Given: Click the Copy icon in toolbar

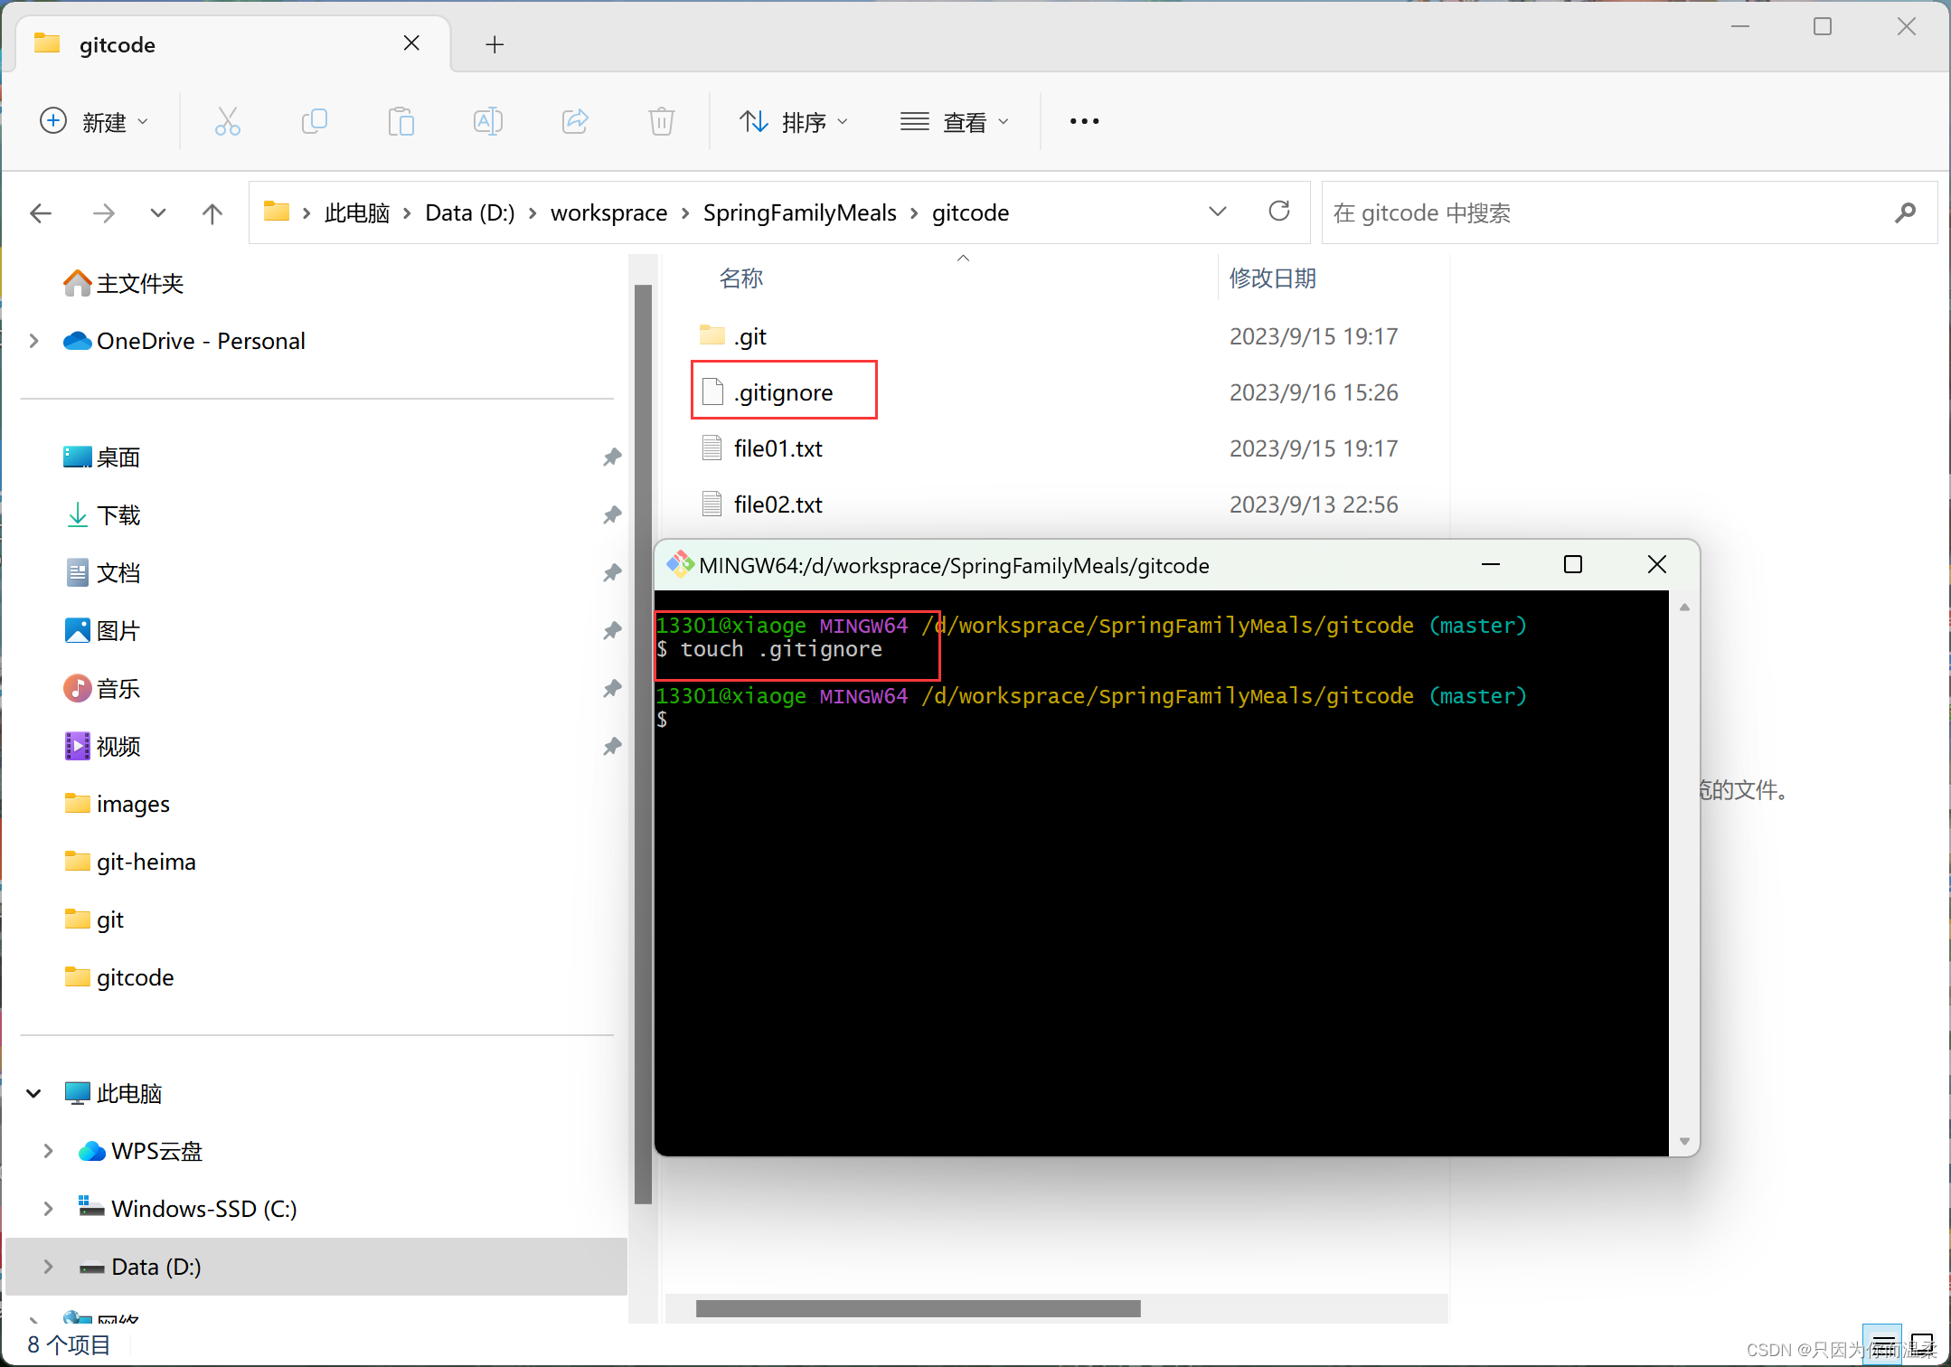Looking at the screenshot, I should click(314, 121).
